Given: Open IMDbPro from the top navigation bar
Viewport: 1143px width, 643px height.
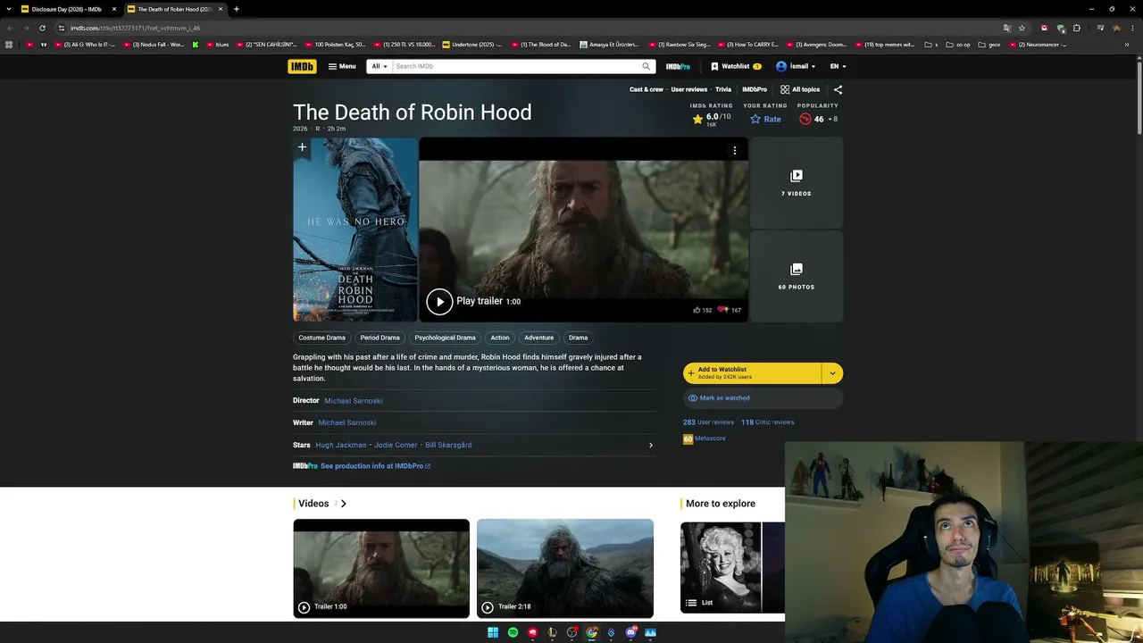Looking at the screenshot, I should tap(678, 66).
